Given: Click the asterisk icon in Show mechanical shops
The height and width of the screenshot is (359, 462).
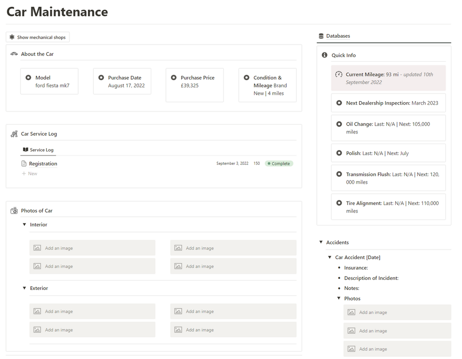Looking at the screenshot, I should coord(12,37).
